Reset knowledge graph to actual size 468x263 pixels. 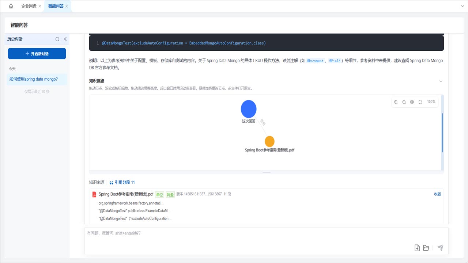tap(412, 102)
